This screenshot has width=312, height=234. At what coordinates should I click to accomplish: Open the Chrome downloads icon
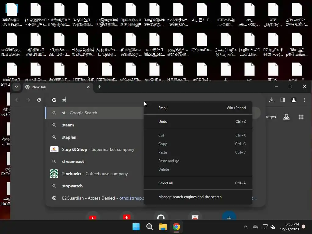272,100
